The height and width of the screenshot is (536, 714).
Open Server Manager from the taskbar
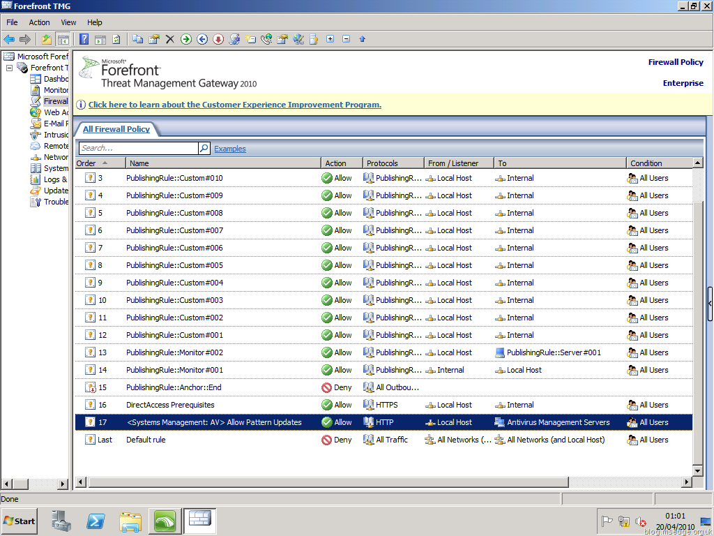[61, 521]
